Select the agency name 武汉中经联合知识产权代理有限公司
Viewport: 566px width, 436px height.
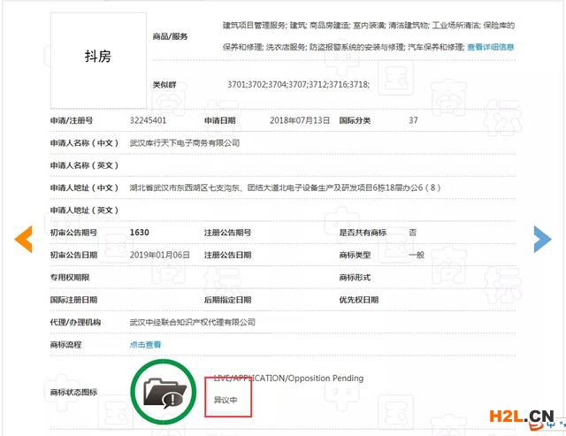point(193,322)
